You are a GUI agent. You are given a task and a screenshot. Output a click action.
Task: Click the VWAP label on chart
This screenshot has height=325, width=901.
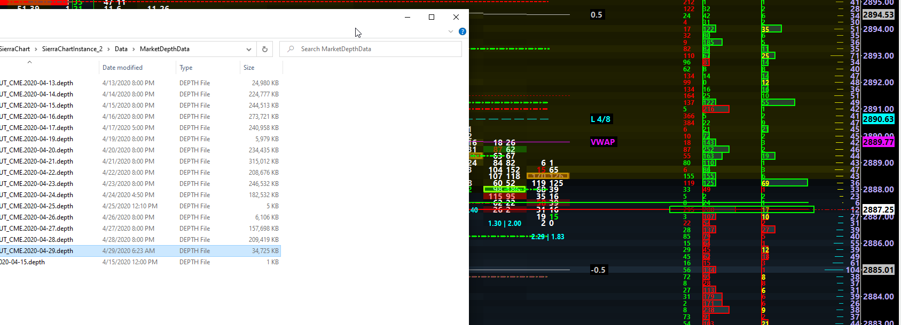tap(603, 142)
